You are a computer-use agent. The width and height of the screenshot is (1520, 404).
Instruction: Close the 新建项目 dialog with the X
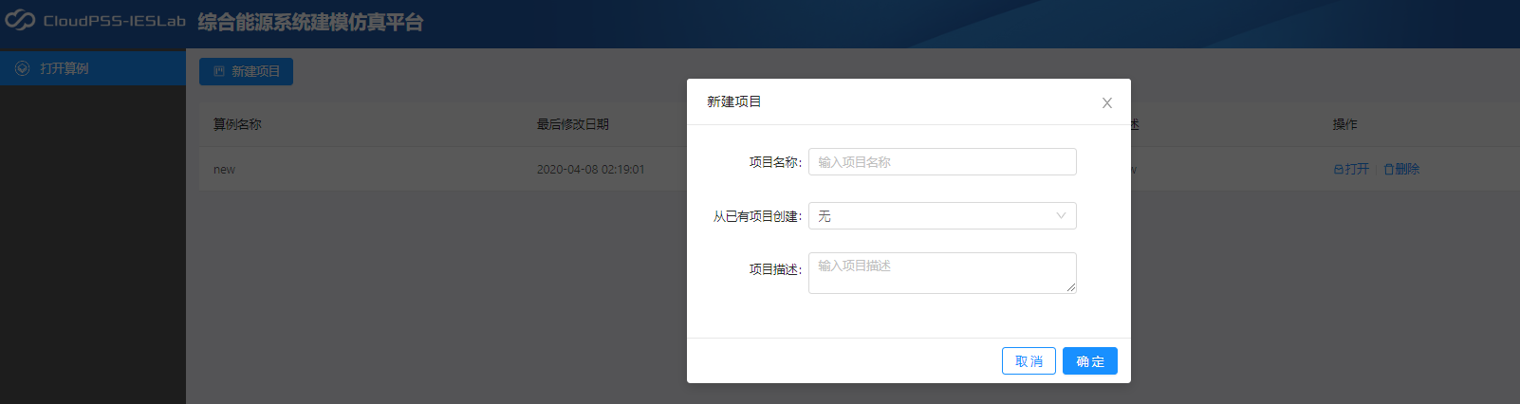(x=1107, y=102)
